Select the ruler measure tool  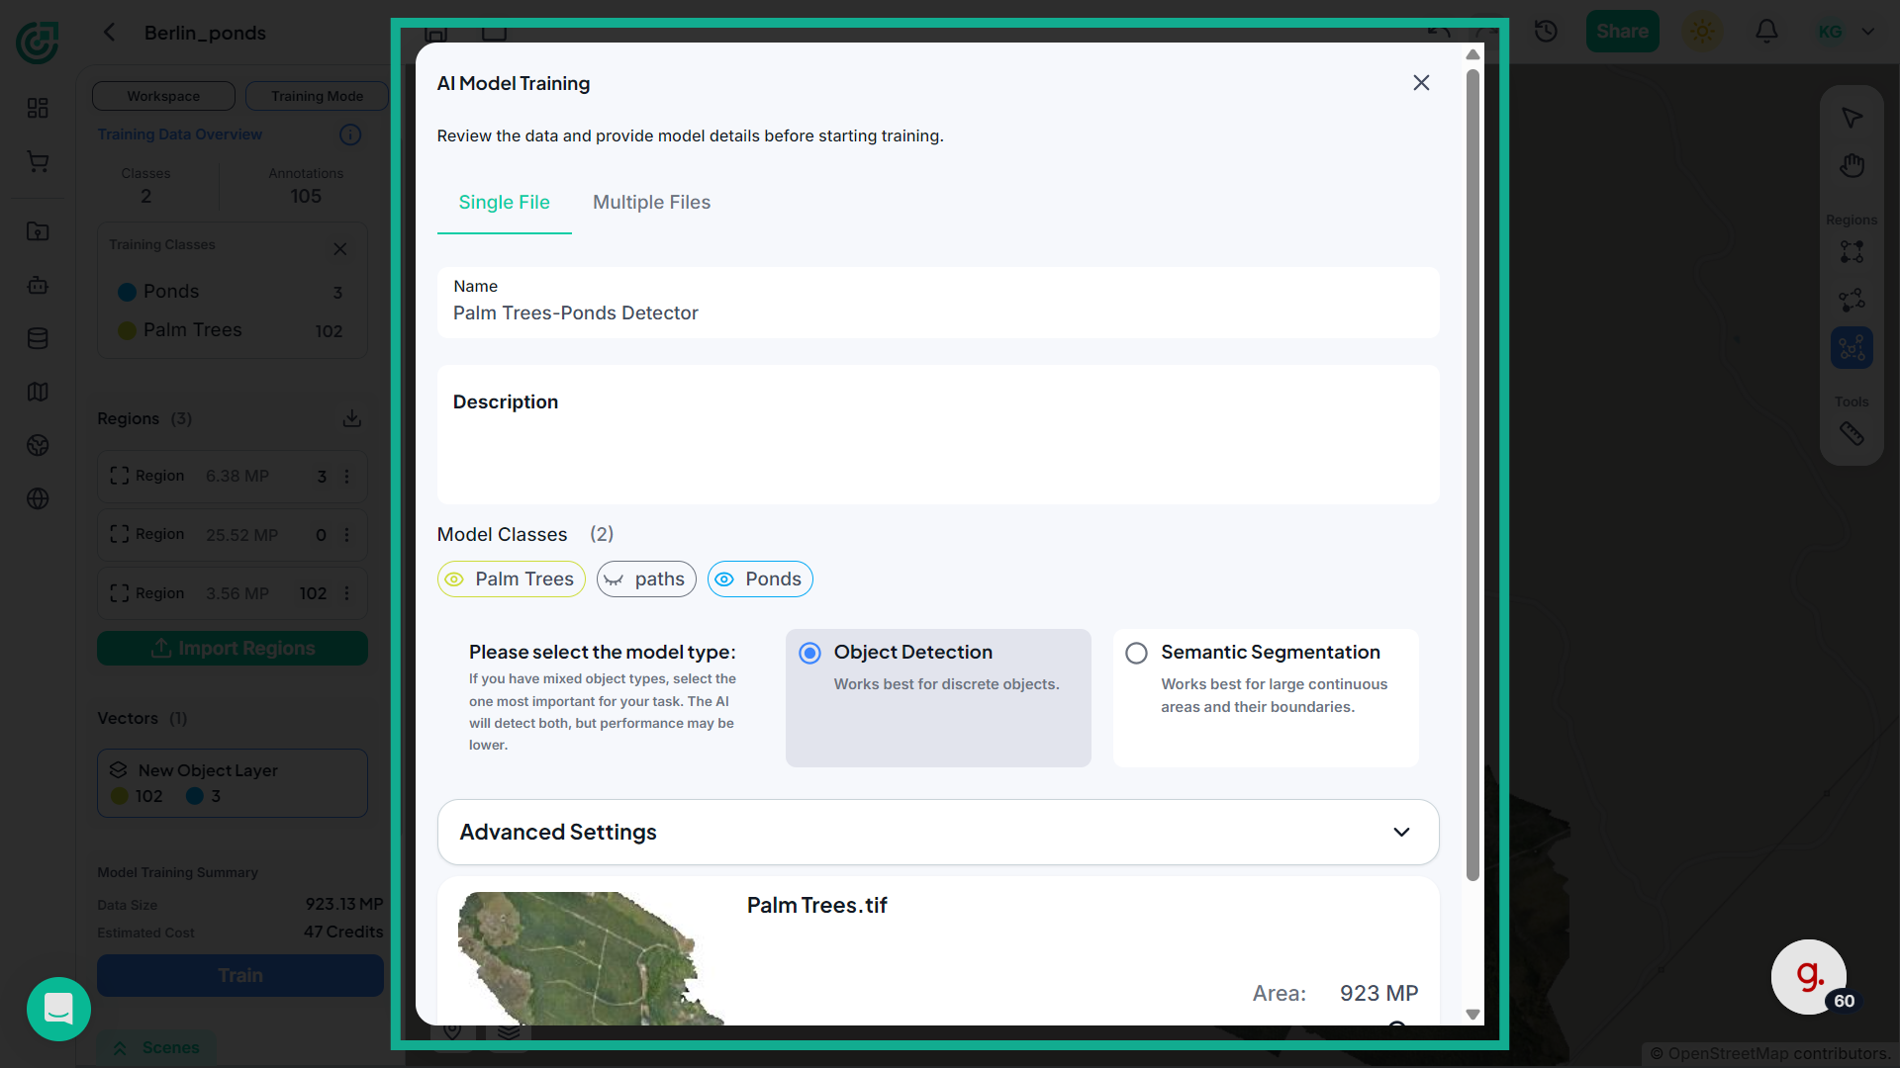[x=1852, y=433]
